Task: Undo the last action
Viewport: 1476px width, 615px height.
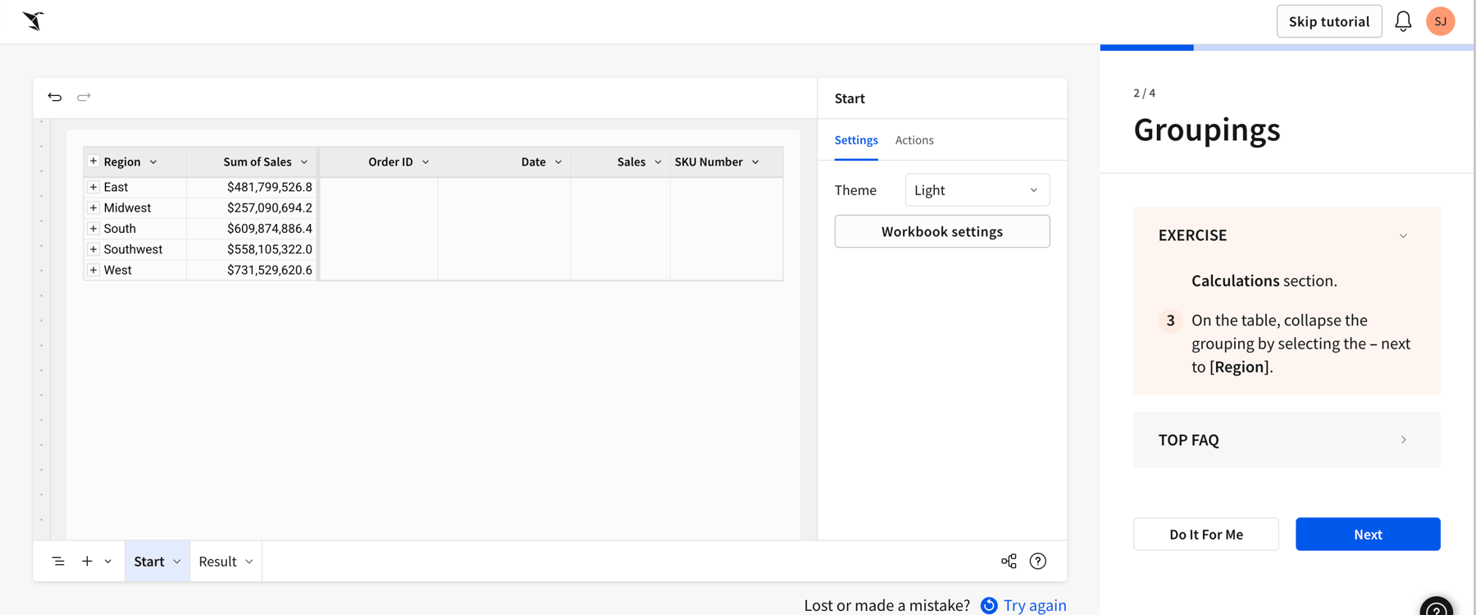Action: click(x=55, y=97)
